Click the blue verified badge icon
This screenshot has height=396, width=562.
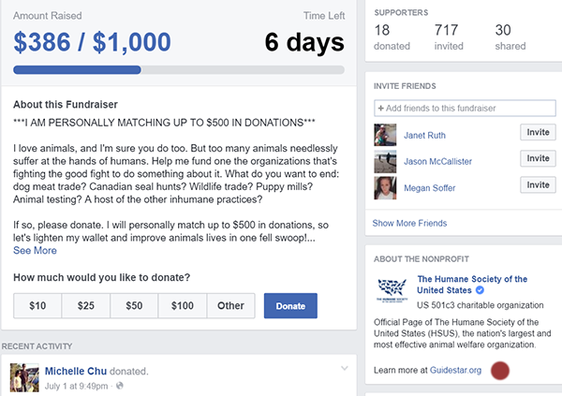tap(480, 290)
